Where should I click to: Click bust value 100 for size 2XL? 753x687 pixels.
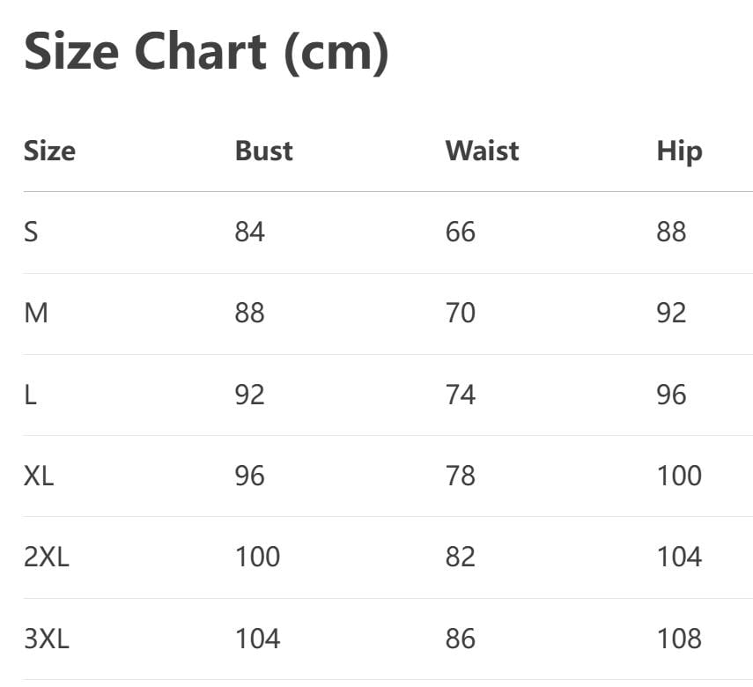(x=257, y=557)
